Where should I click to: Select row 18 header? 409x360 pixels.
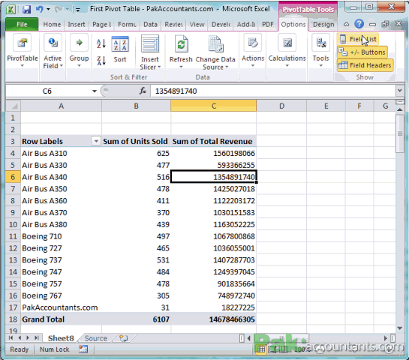click(x=13, y=319)
